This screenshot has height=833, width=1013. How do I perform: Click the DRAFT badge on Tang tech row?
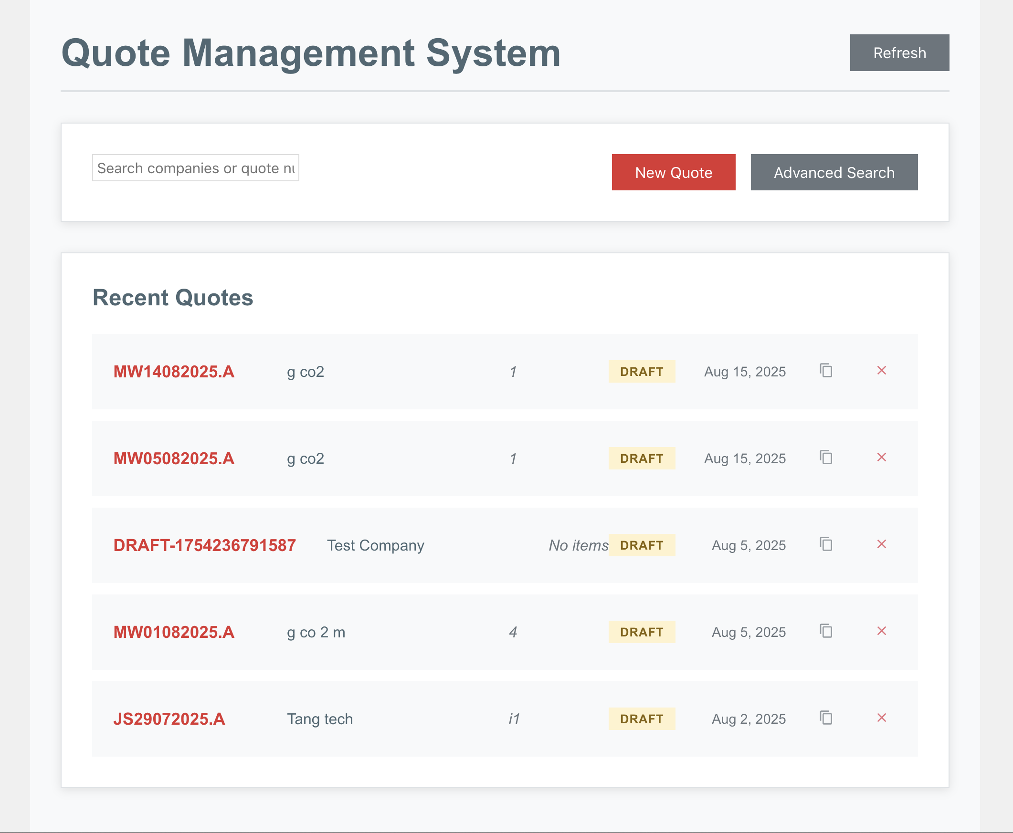[x=642, y=719]
